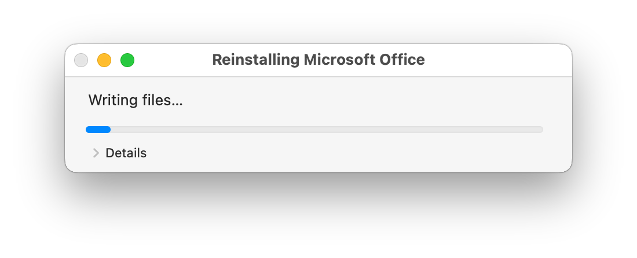
Task: Click empty title bar area beside the title
Action: pos(496,60)
